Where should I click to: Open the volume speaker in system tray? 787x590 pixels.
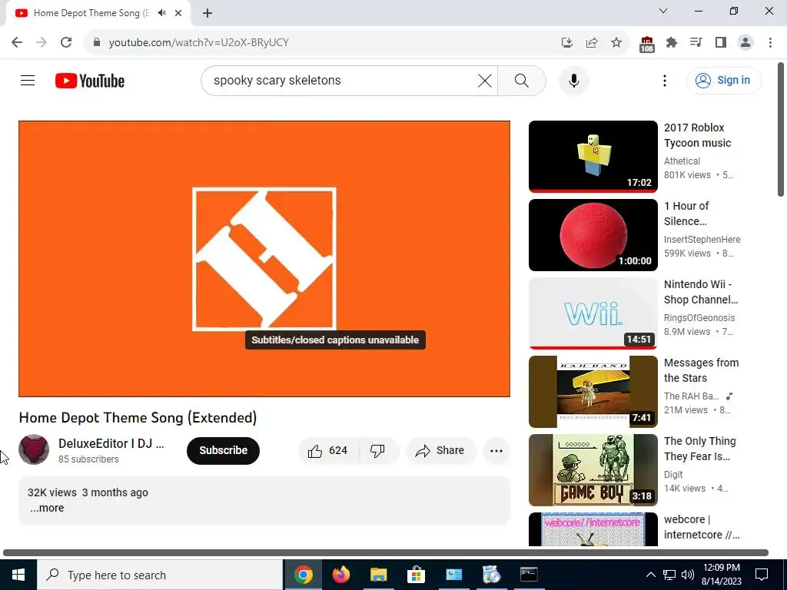[688, 575]
